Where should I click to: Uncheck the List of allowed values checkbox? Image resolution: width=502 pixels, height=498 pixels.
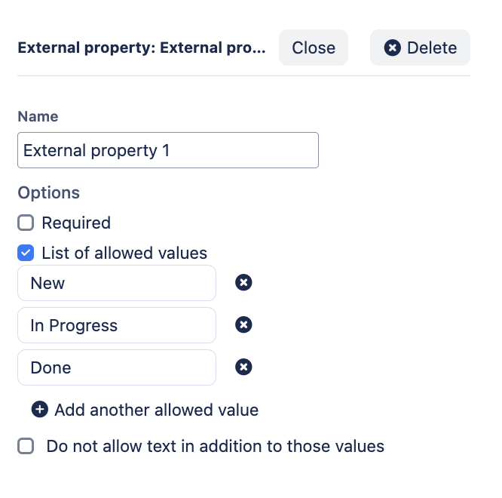tap(26, 253)
